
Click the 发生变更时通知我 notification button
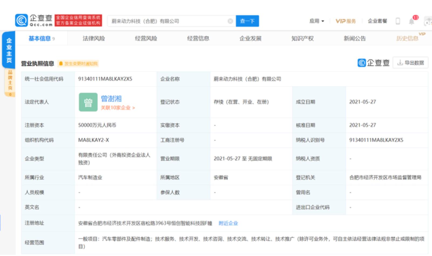click(78, 64)
